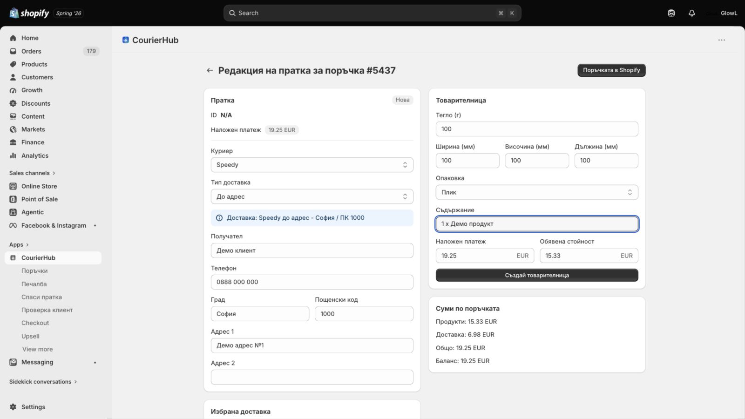Expand the Apps section

click(x=19, y=245)
